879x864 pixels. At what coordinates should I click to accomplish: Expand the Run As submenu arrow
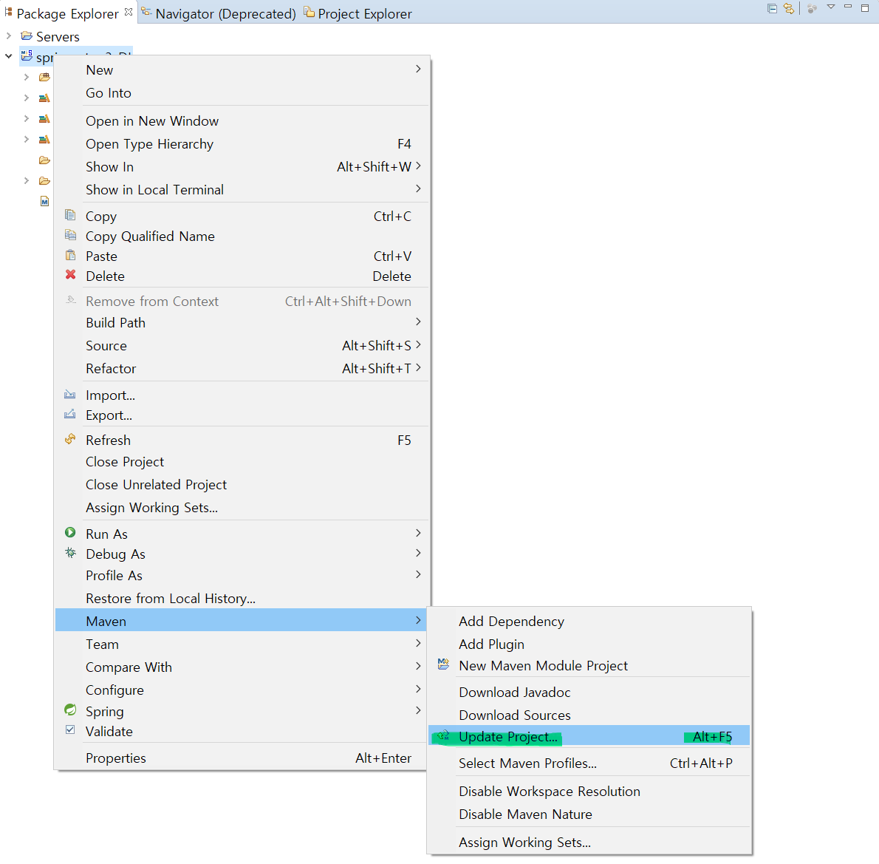point(418,532)
